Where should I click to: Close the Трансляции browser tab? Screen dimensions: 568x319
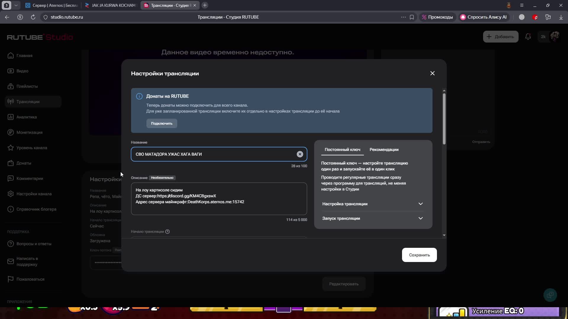[195, 5]
